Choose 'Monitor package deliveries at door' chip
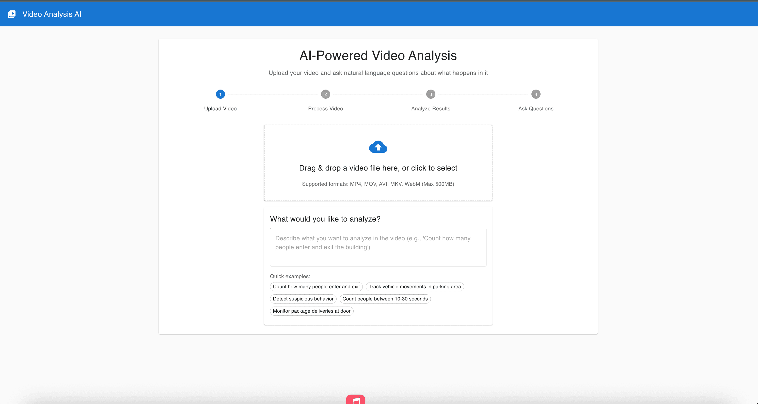 [x=312, y=311]
